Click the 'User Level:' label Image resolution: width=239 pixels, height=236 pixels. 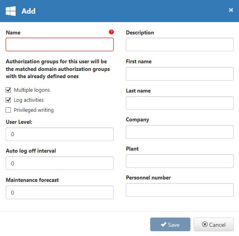(19, 122)
